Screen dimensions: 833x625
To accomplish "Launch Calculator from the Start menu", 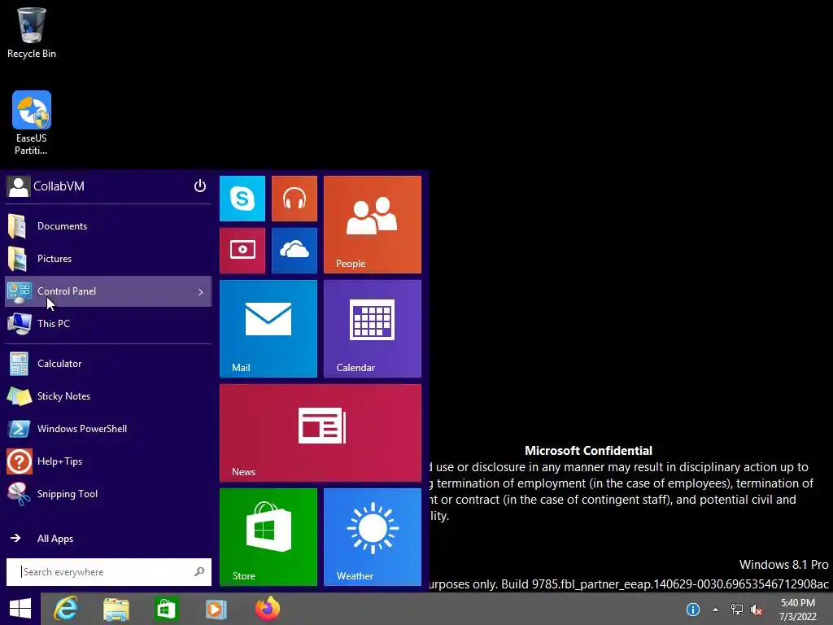I will pos(108,364).
